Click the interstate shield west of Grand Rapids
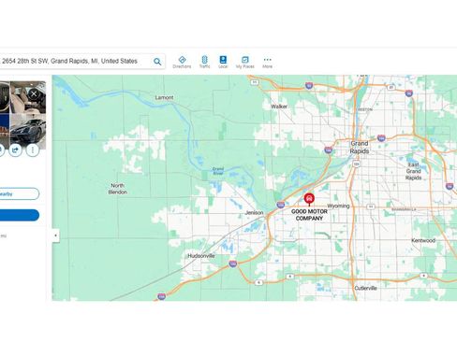457x342 pixels. point(328,150)
